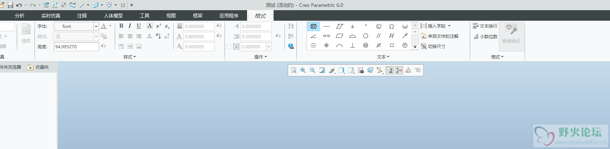Image resolution: width=610 pixels, height=149 pixels.
Task: Insert the parallelogram flatness symbol
Action: (339, 36)
